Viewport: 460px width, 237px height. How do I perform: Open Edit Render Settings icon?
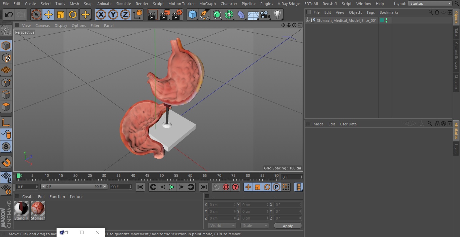click(x=177, y=14)
